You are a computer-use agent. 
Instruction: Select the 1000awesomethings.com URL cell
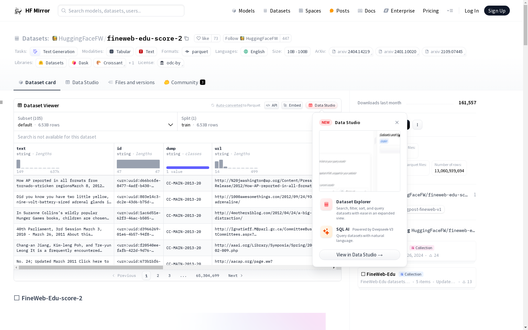point(262,199)
